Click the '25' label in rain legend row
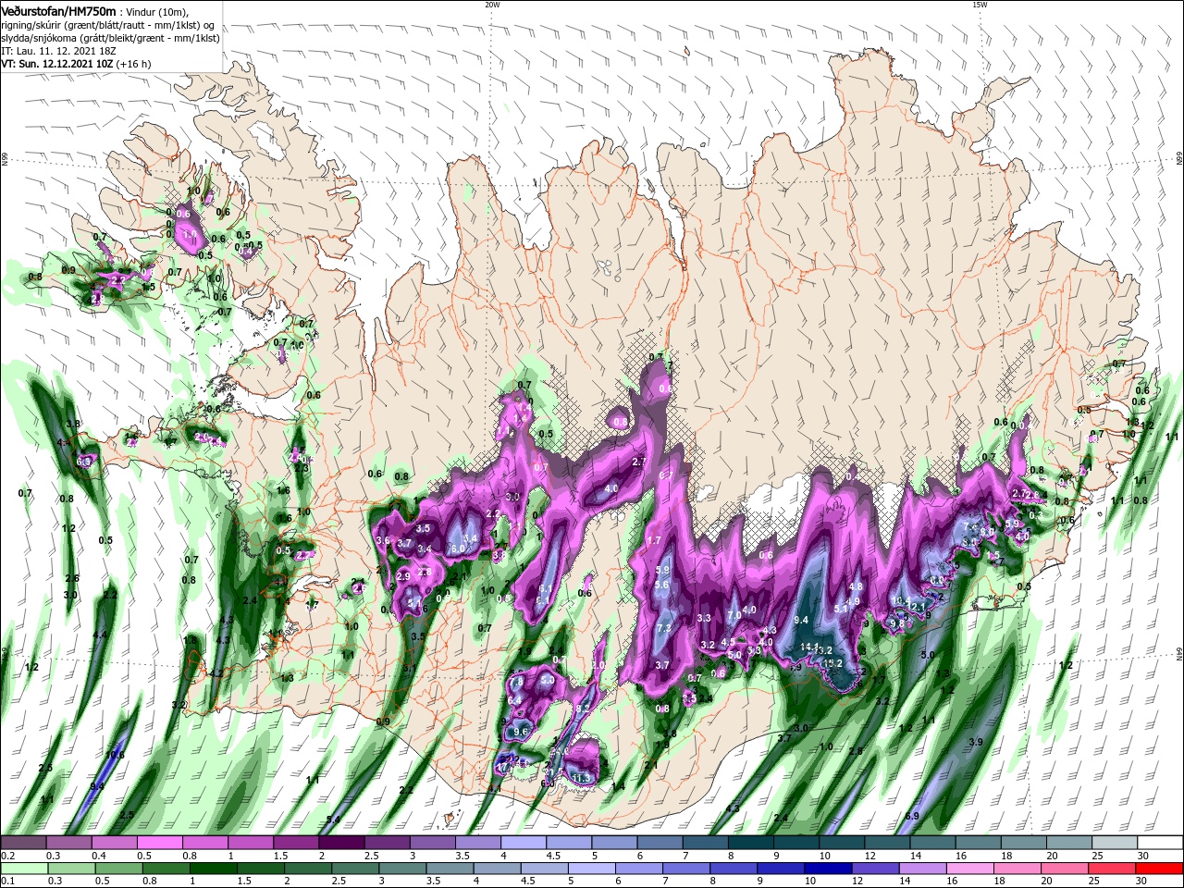This screenshot has height=888, width=1184. coord(1095,881)
